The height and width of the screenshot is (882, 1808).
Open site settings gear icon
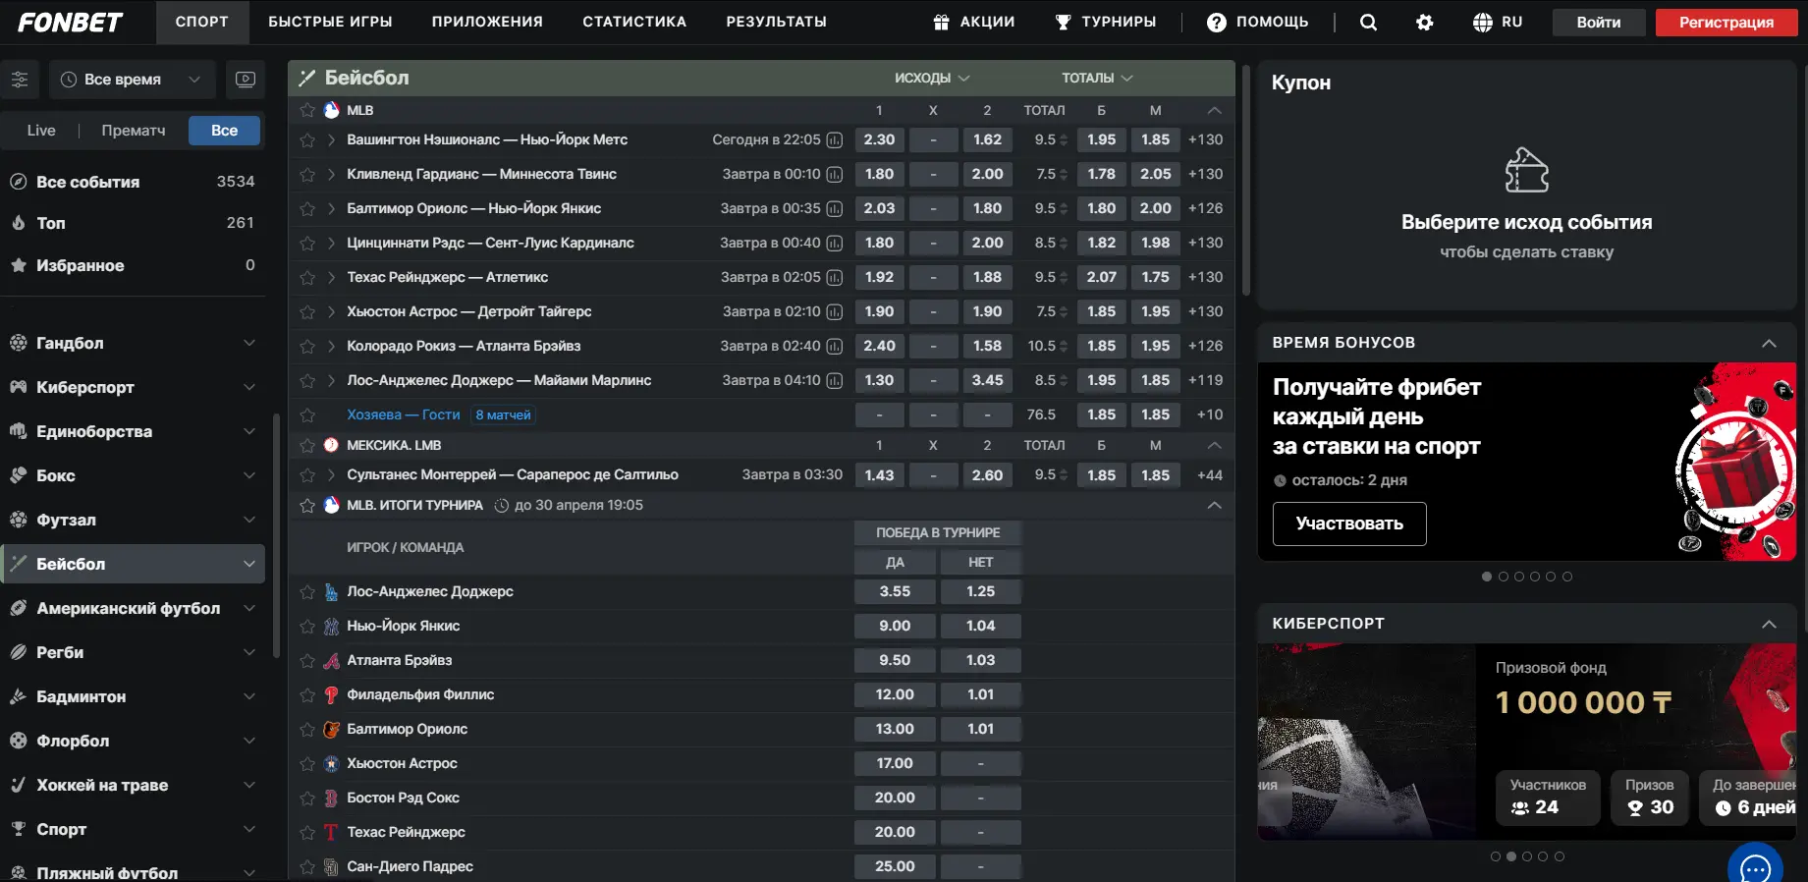(1424, 22)
